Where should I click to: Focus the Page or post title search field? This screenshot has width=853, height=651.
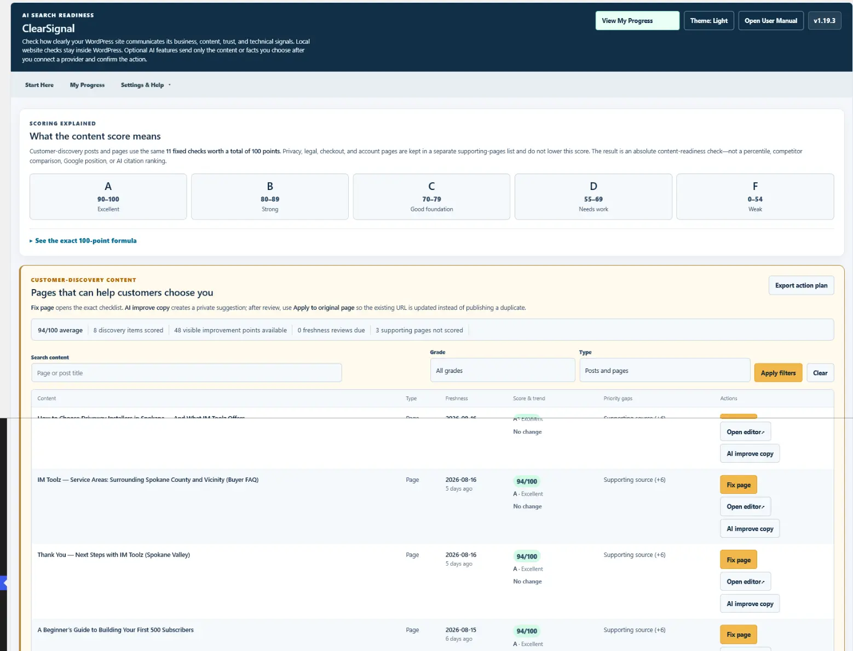pos(187,373)
